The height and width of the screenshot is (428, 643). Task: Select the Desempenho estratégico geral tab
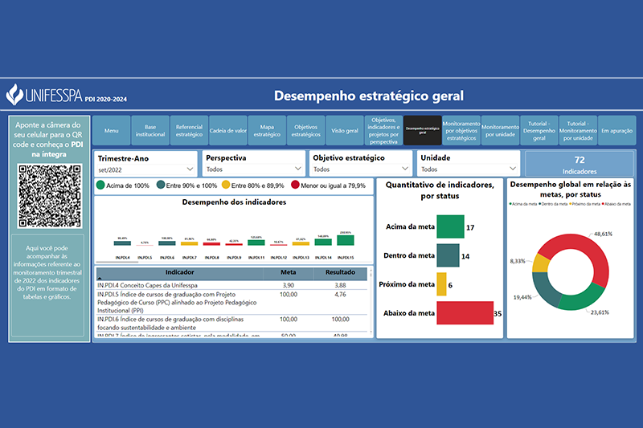click(x=423, y=131)
